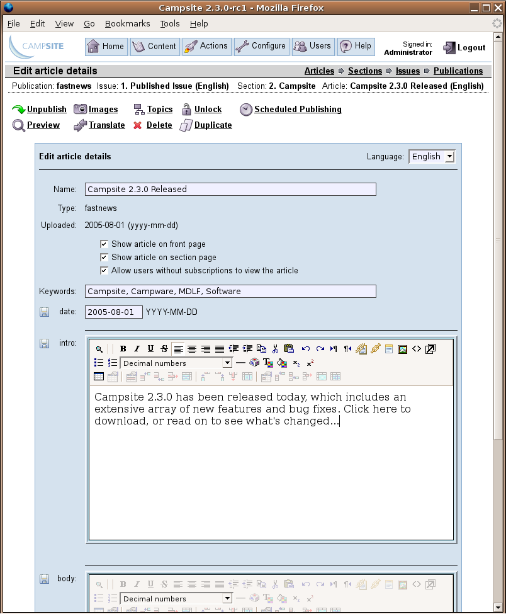The height and width of the screenshot is (614, 506).
Task: Insert bulleted list in intro editor
Action: [x=99, y=363]
